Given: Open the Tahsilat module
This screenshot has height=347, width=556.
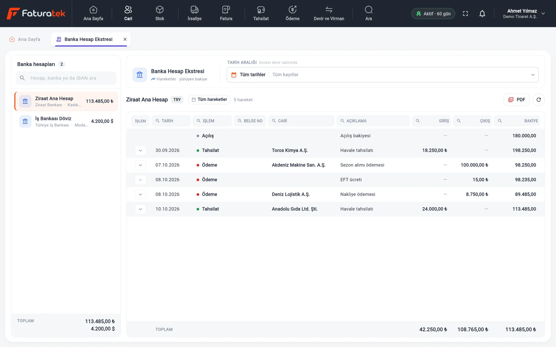Looking at the screenshot, I should coord(261,14).
